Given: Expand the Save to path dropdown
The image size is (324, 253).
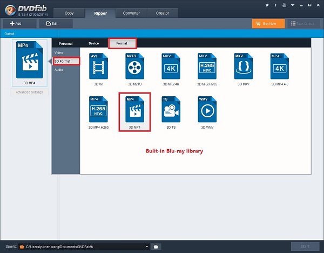Looking at the screenshot, I should pyautogui.click(x=147, y=247).
